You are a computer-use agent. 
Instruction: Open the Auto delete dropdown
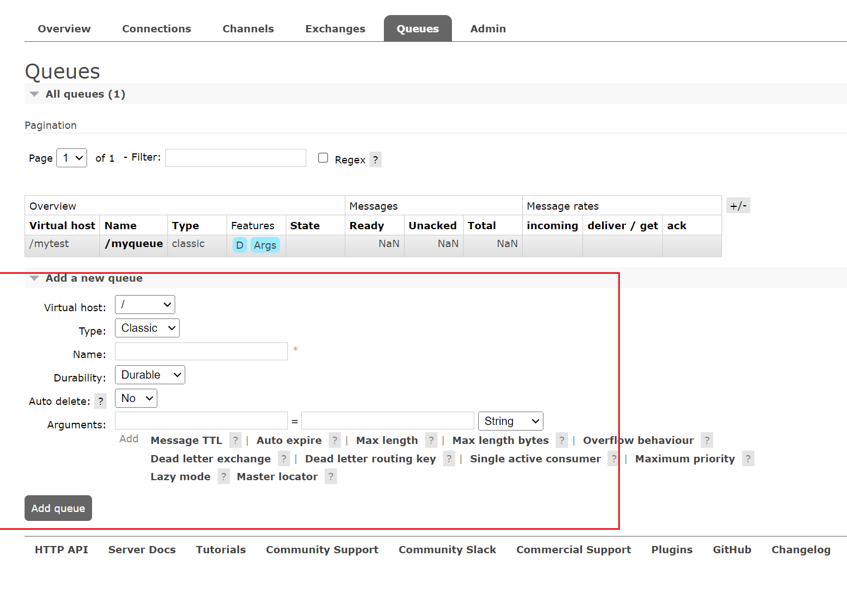pyautogui.click(x=136, y=398)
